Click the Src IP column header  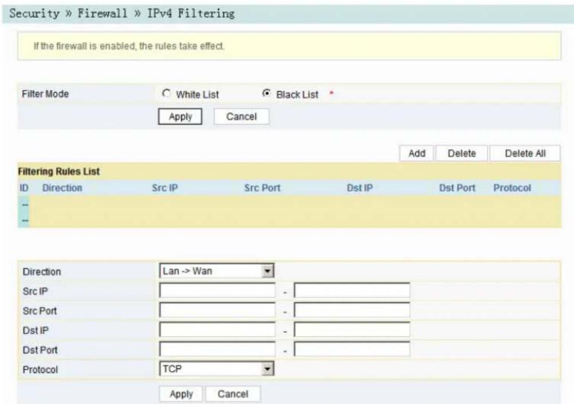click(x=165, y=188)
